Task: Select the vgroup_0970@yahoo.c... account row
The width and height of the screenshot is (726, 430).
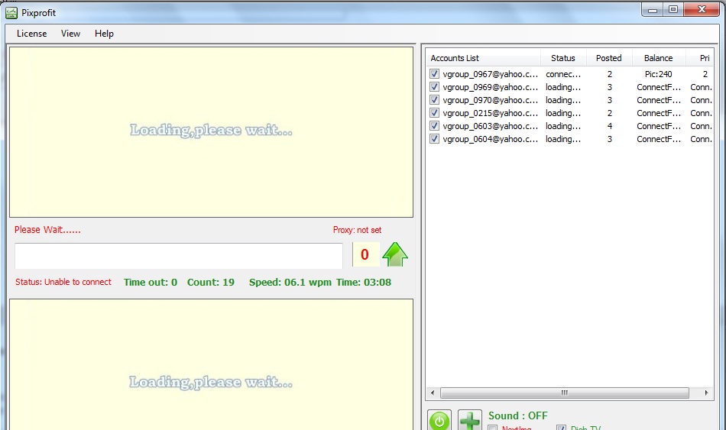Action: click(x=569, y=99)
